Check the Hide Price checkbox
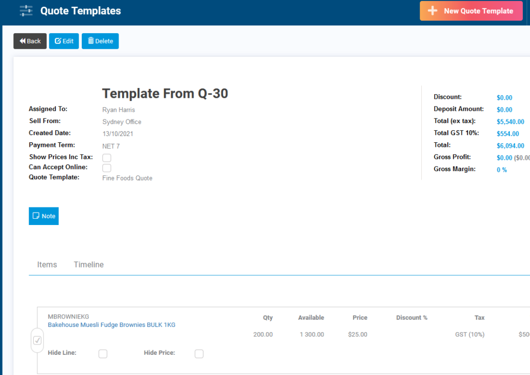This screenshot has height=375, width=530. (x=199, y=353)
